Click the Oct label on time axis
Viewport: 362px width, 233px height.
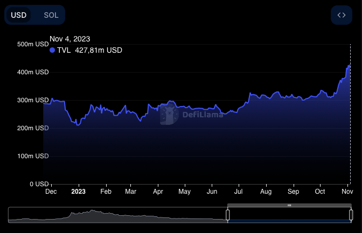[320, 191]
